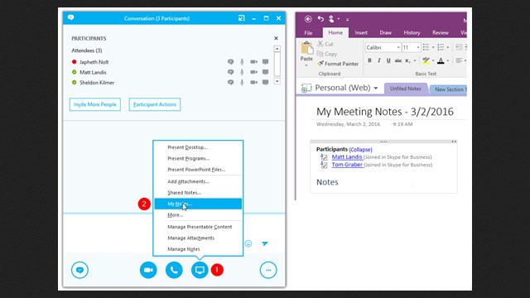Open the Calibri font name dropdown
The image size is (530, 298).
click(397, 47)
